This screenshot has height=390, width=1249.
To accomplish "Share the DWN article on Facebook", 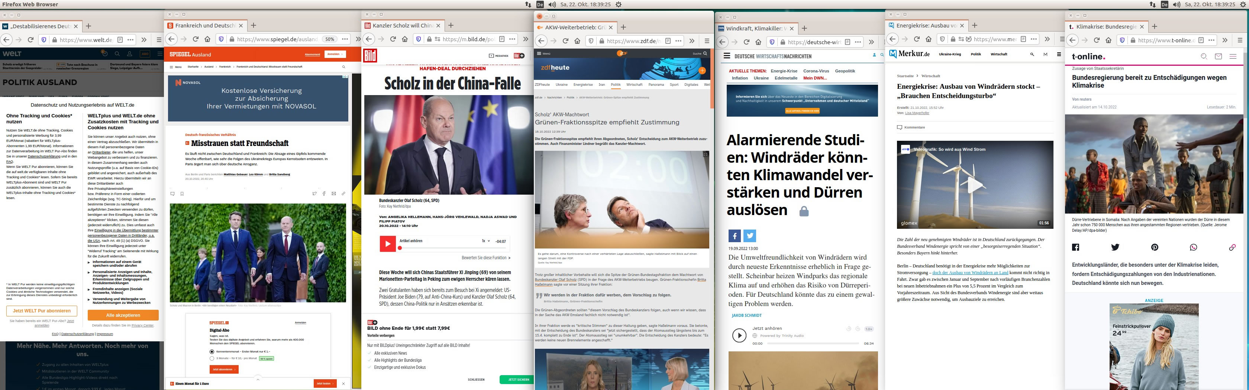I will tap(735, 236).
